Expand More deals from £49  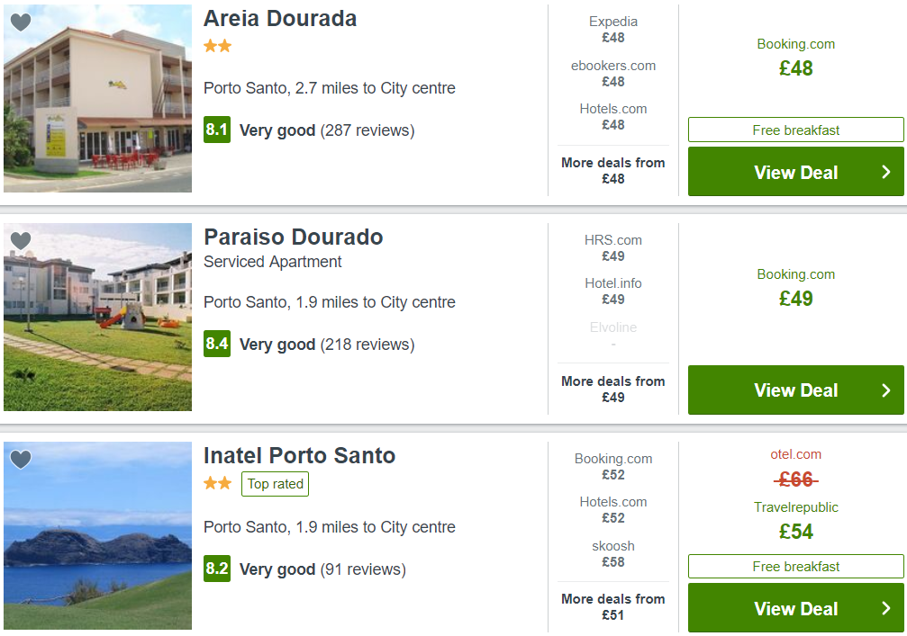tap(613, 389)
